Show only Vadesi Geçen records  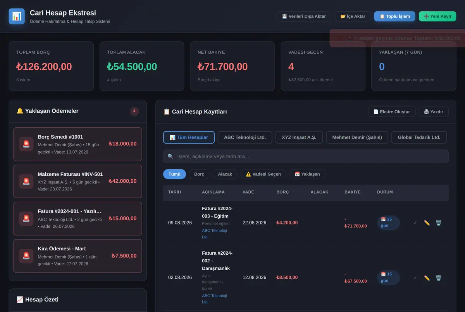coord(263,174)
